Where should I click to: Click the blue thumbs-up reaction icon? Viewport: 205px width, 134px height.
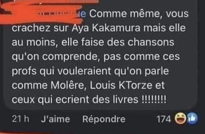pos(192,118)
